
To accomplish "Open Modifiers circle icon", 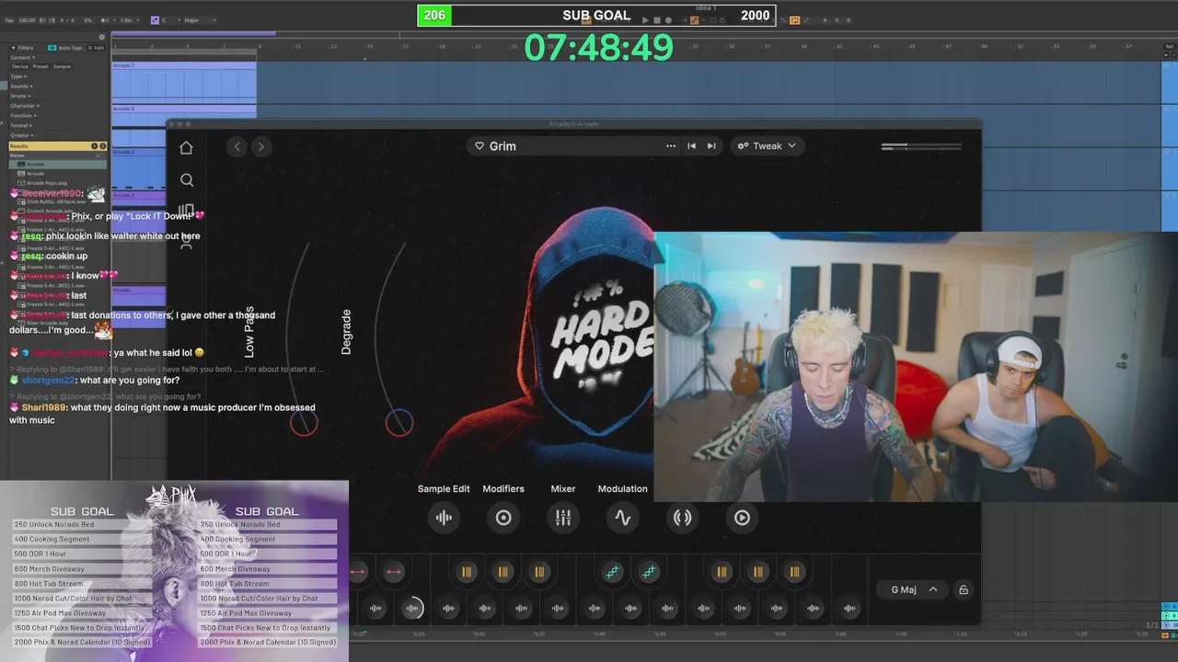I will click(x=503, y=518).
